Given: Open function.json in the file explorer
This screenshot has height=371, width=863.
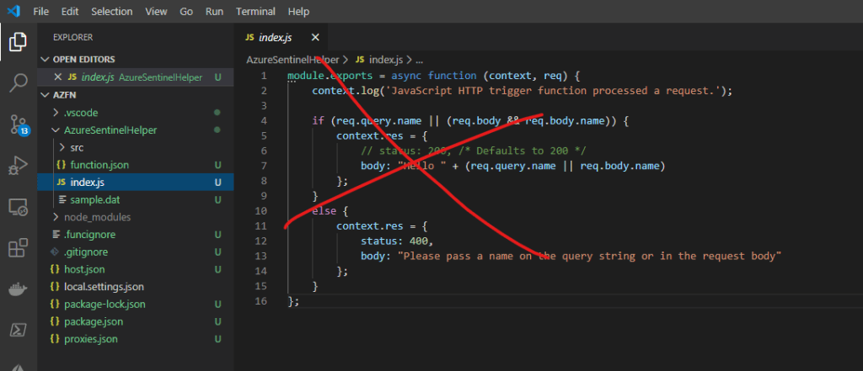Looking at the screenshot, I should pos(99,165).
